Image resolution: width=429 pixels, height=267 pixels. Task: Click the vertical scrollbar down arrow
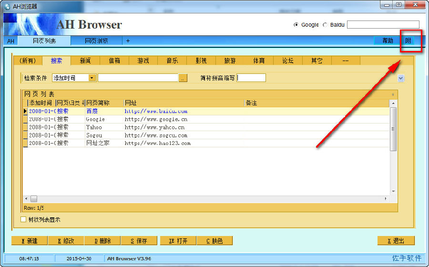pyautogui.click(x=393, y=191)
